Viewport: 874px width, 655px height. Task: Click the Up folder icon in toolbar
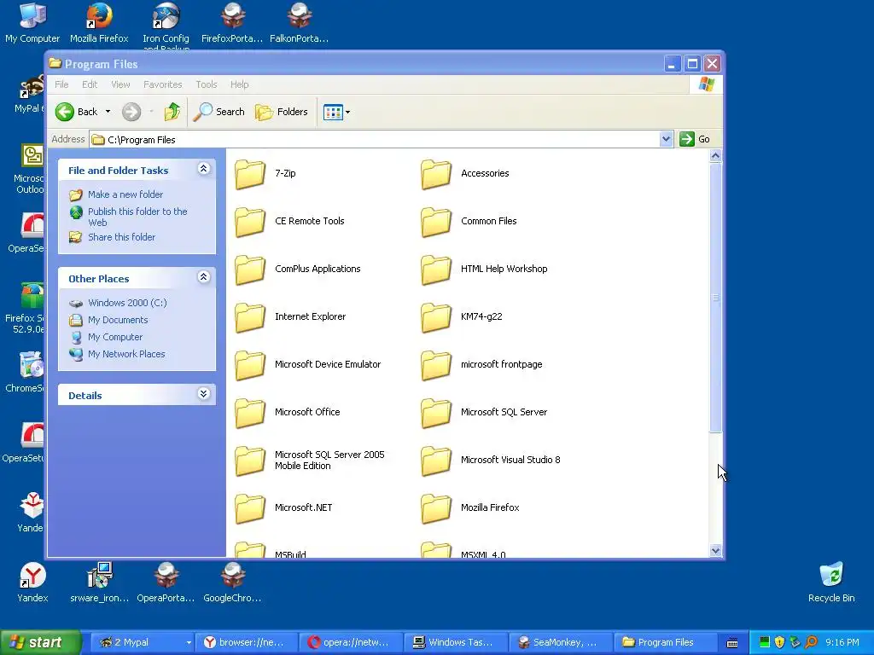[x=172, y=112]
